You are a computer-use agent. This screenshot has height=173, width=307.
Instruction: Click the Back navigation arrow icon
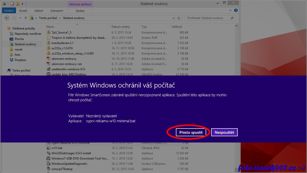click(x=7, y=18)
